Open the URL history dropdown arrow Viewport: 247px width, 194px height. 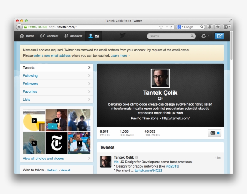[167, 27]
